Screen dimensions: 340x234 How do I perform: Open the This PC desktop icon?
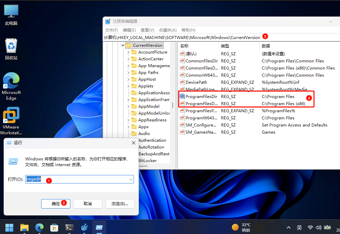click(x=11, y=15)
